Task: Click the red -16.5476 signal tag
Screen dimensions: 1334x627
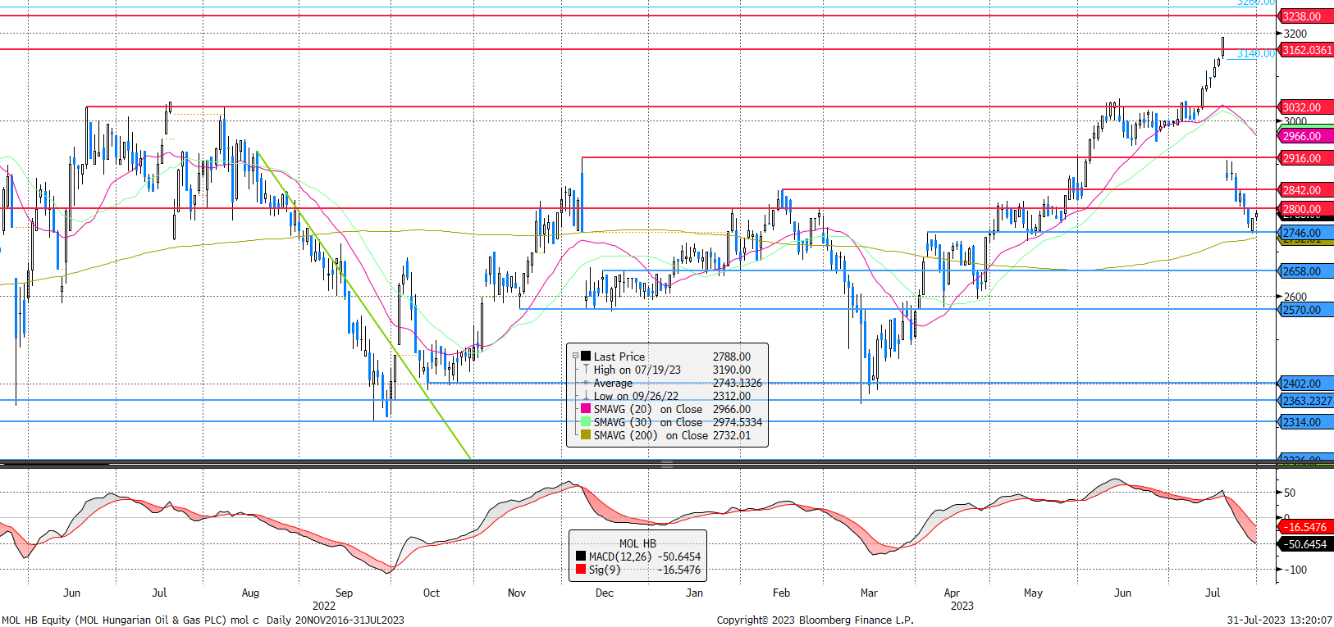Action: 1305,527
